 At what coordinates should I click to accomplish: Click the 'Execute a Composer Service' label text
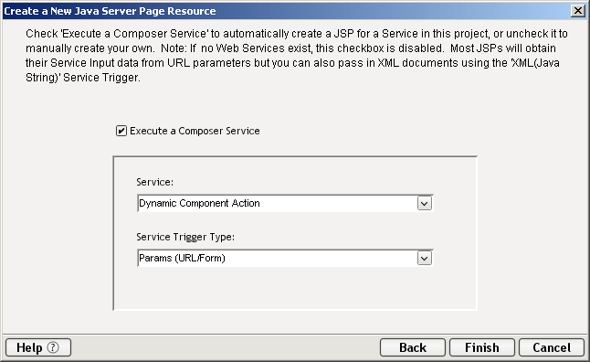[195, 131]
